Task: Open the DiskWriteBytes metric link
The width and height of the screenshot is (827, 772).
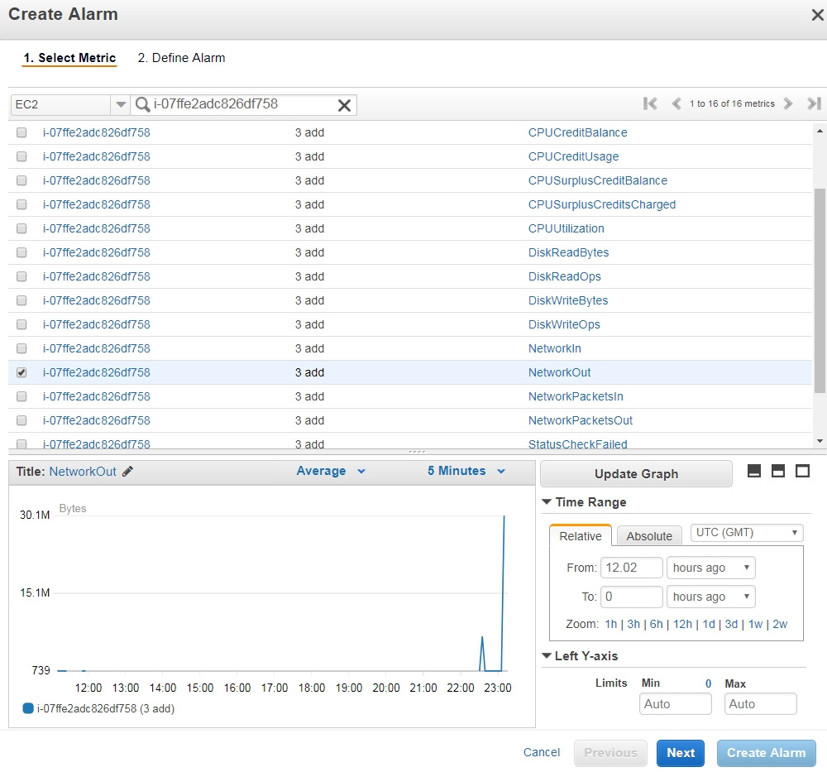Action: 568,300
